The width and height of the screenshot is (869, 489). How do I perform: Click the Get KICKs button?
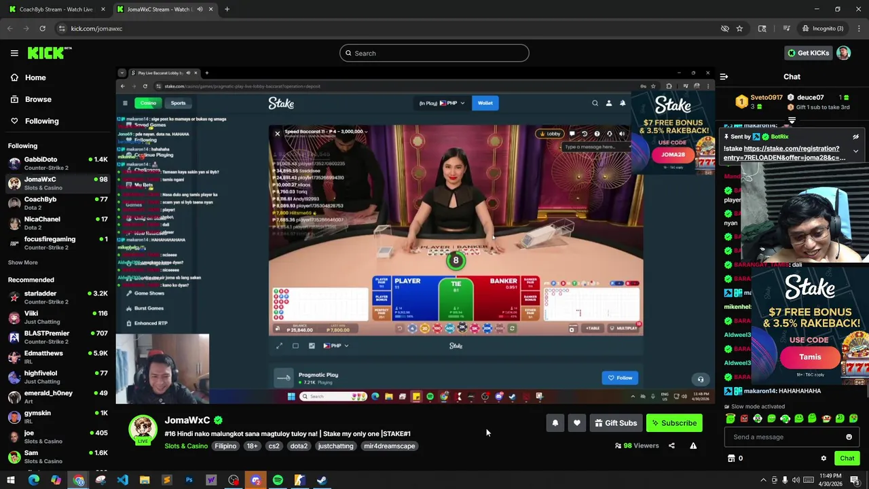[807, 53]
